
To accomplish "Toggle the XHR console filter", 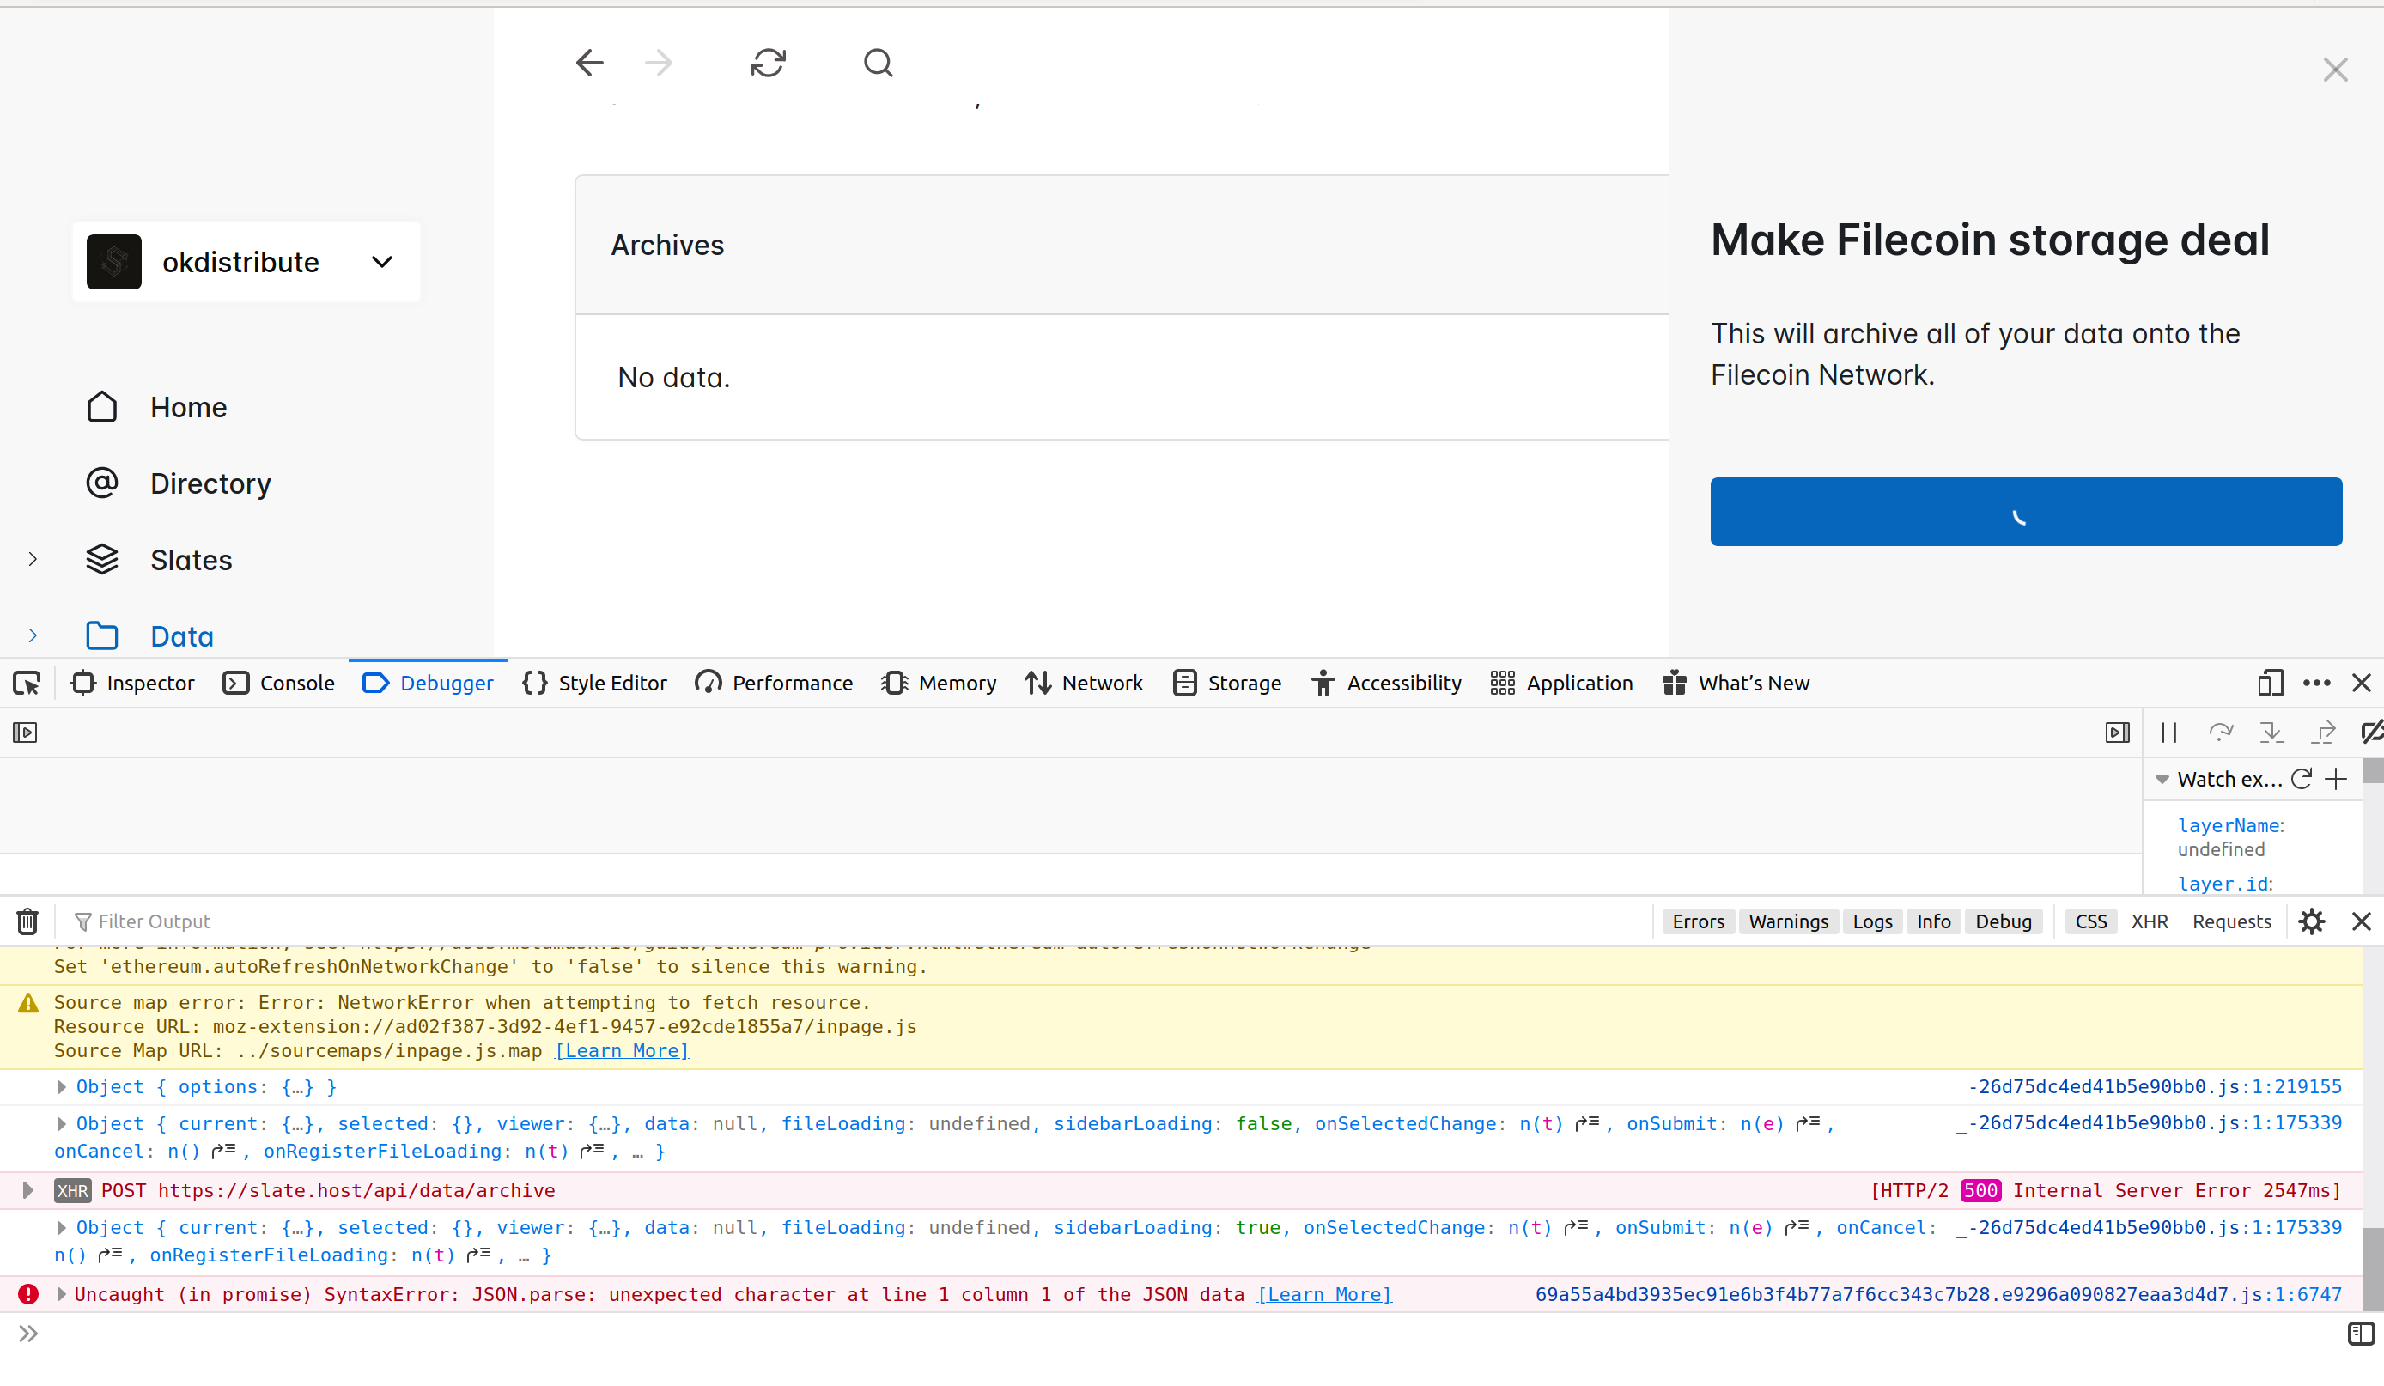I will pyautogui.click(x=2150, y=921).
